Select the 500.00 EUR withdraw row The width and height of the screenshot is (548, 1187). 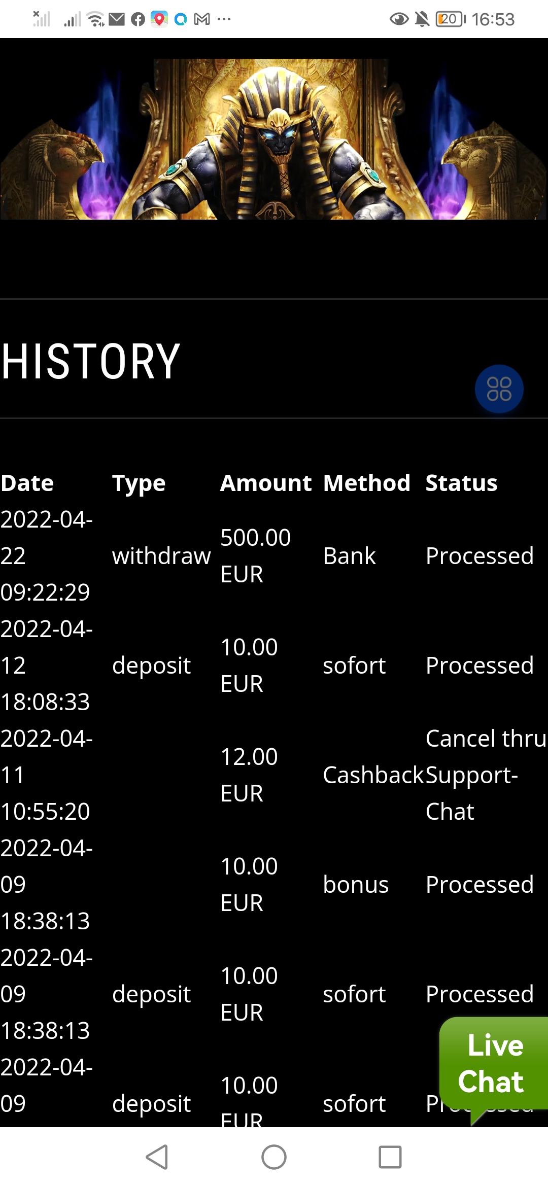tap(255, 555)
